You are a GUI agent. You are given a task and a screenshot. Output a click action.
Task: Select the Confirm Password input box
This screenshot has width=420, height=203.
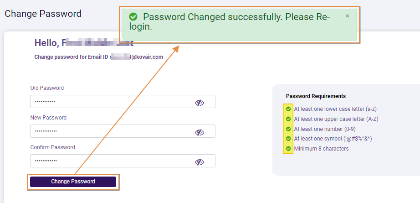point(109,161)
